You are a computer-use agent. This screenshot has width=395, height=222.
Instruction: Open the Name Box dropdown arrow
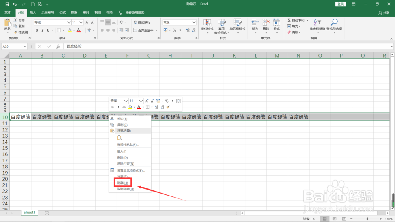24,46
